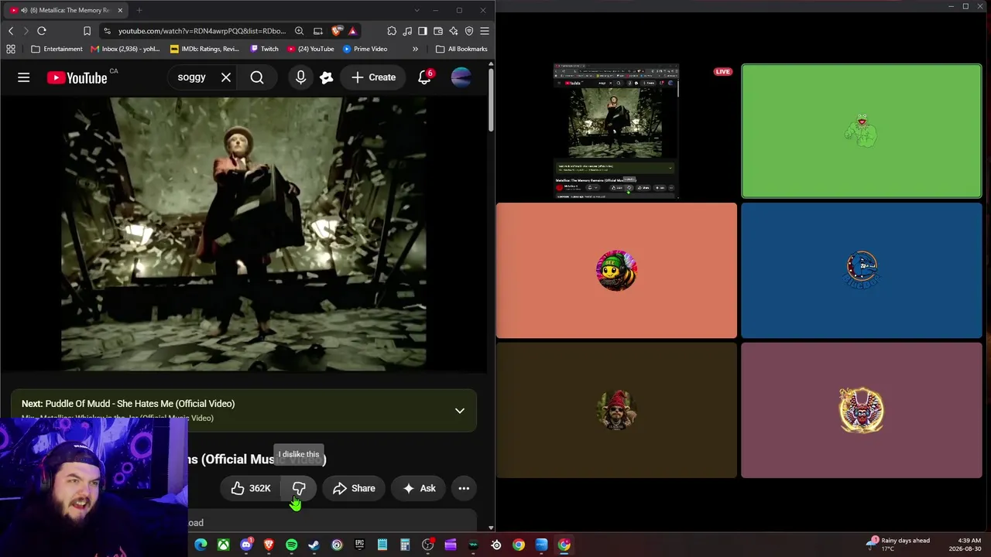Mute the tab via speaker icon
This screenshot has height=557, width=991.
point(24,10)
